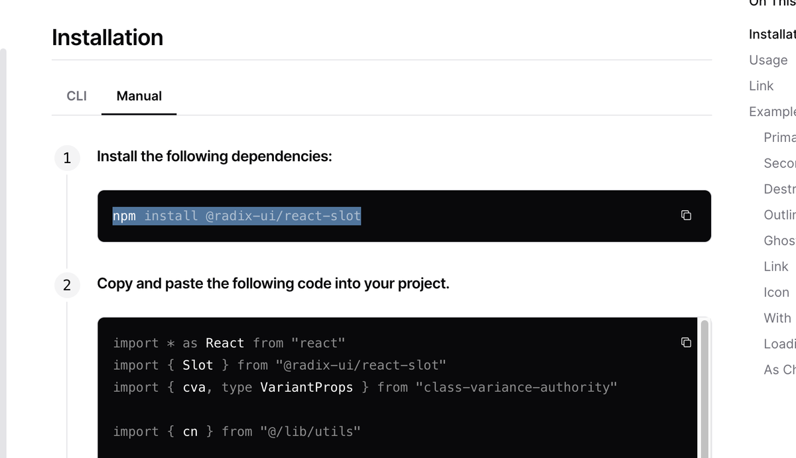Open the Loading example link
The image size is (796, 458).
779,344
